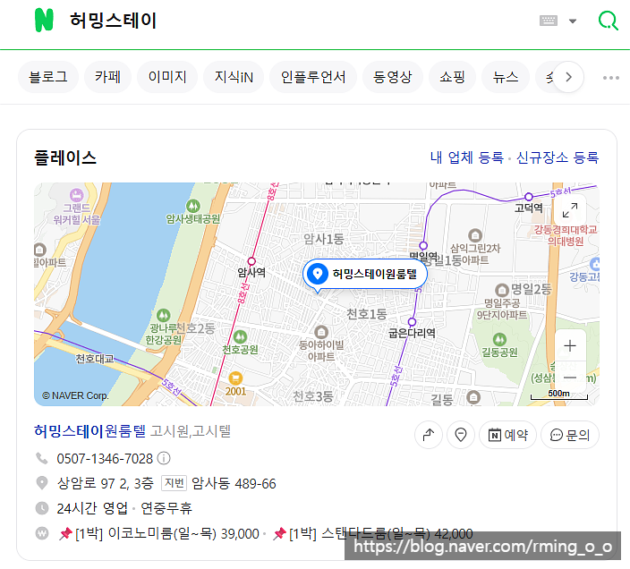
Task: Click the 굽은다리역 station marker
Action: (x=412, y=322)
